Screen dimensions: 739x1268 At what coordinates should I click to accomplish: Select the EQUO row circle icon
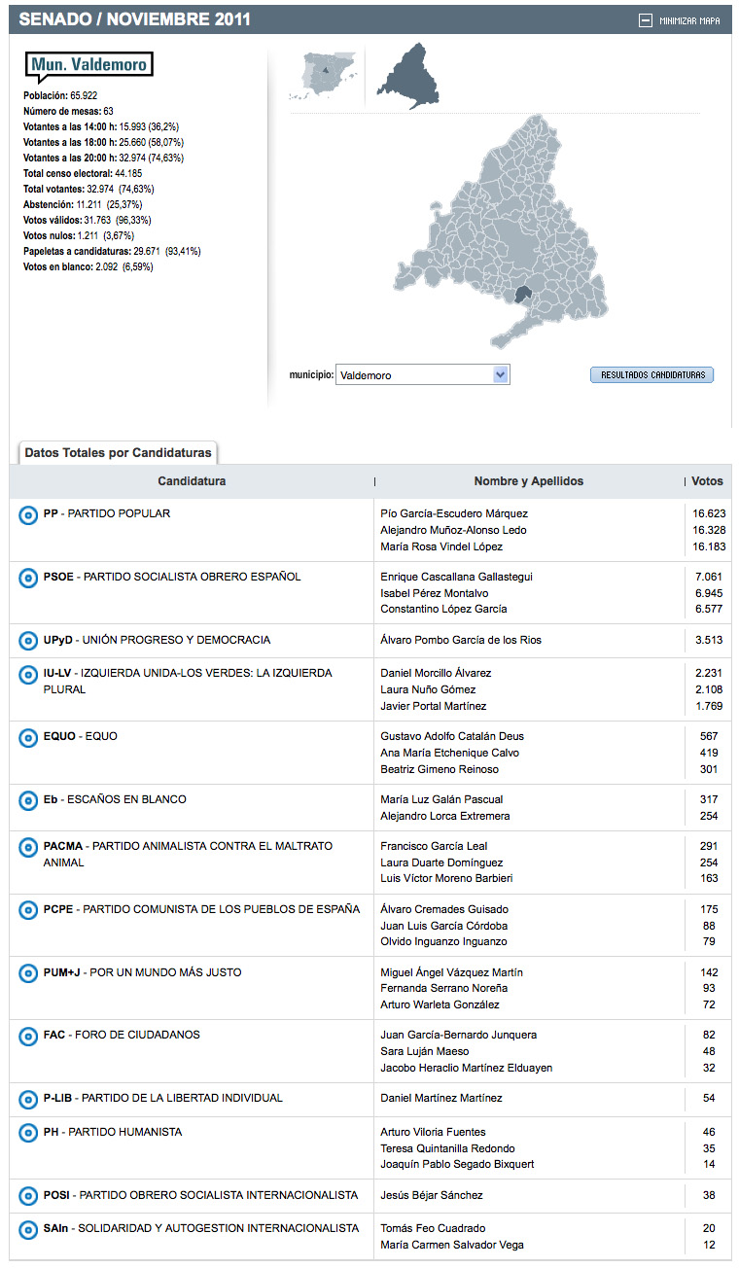28,737
